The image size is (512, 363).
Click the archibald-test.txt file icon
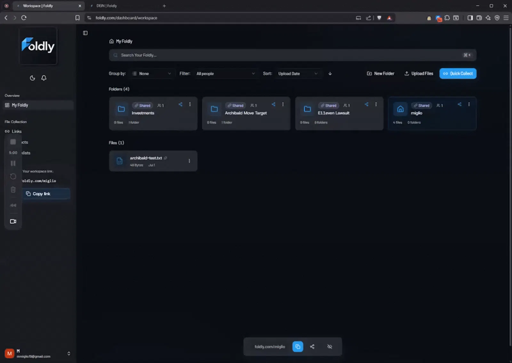tap(119, 161)
